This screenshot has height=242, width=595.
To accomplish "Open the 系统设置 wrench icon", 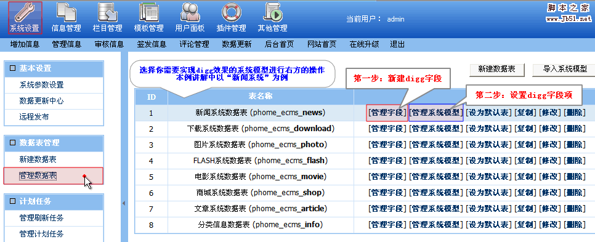I will coord(25,17).
